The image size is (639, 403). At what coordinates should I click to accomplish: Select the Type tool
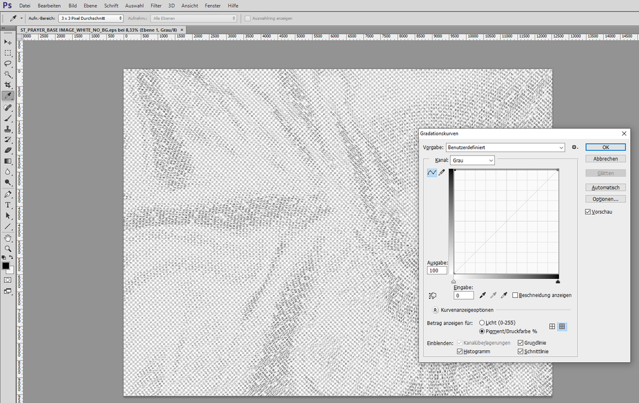(8, 205)
